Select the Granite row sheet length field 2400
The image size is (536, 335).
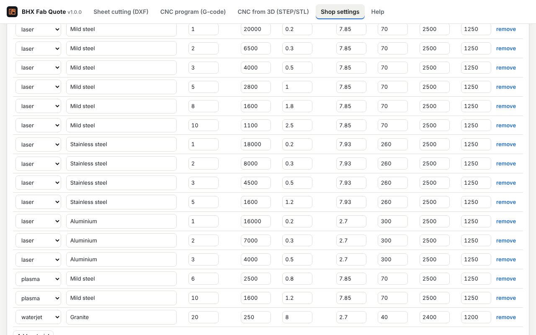click(435, 317)
